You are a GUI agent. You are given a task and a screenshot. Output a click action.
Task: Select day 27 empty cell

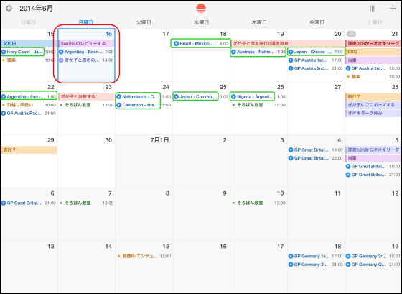point(316,108)
